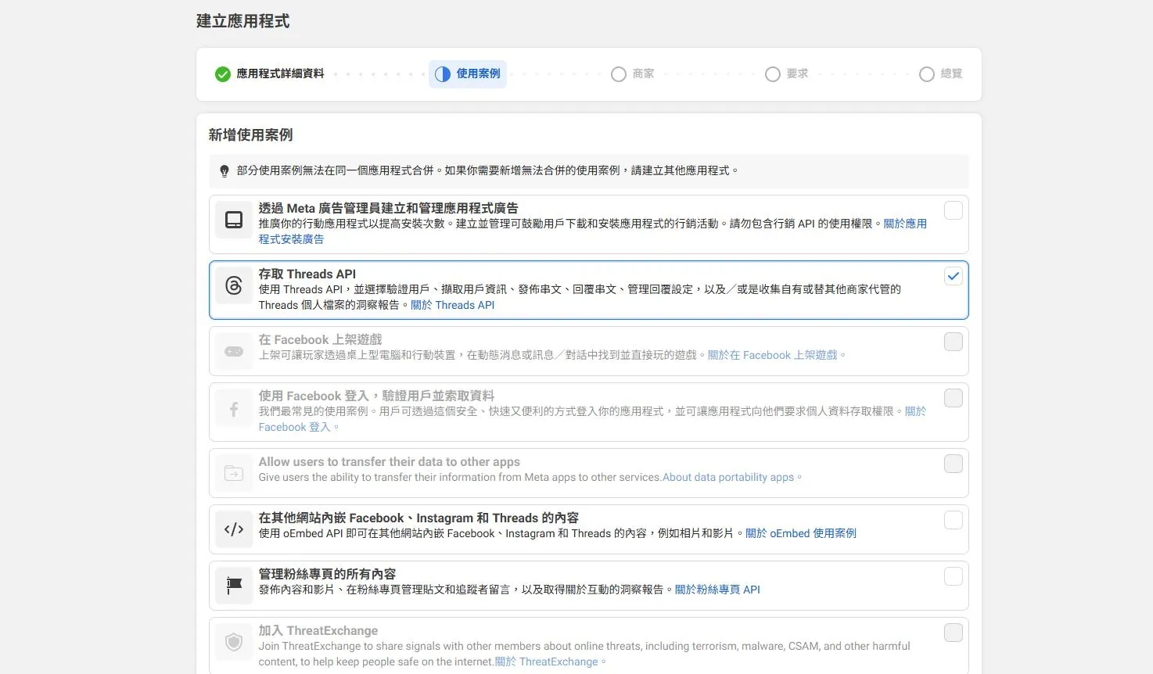The height and width of the screenshot is (674, 1153).
Task: Click the mobile device icon for app ads
Action: coord(233,220)
